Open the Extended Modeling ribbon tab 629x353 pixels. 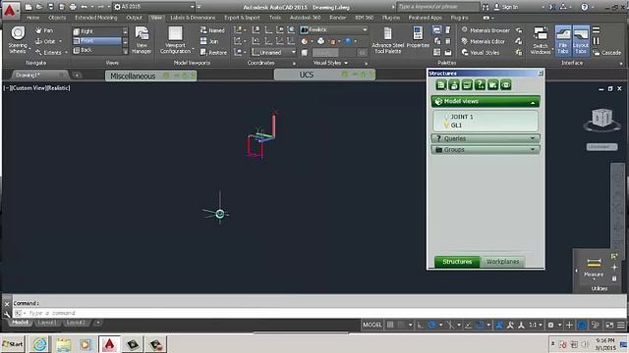pos(96,18)
